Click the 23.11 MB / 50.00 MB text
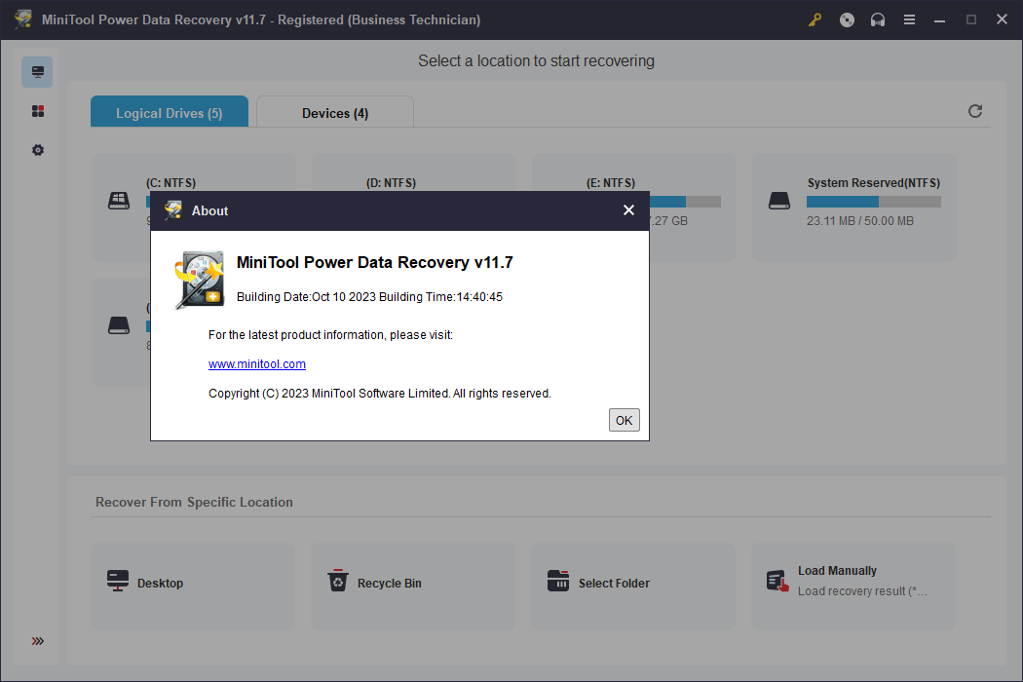Image resolution: width=1023 pixels, height=682 pixels. click(x=860, y=221)
